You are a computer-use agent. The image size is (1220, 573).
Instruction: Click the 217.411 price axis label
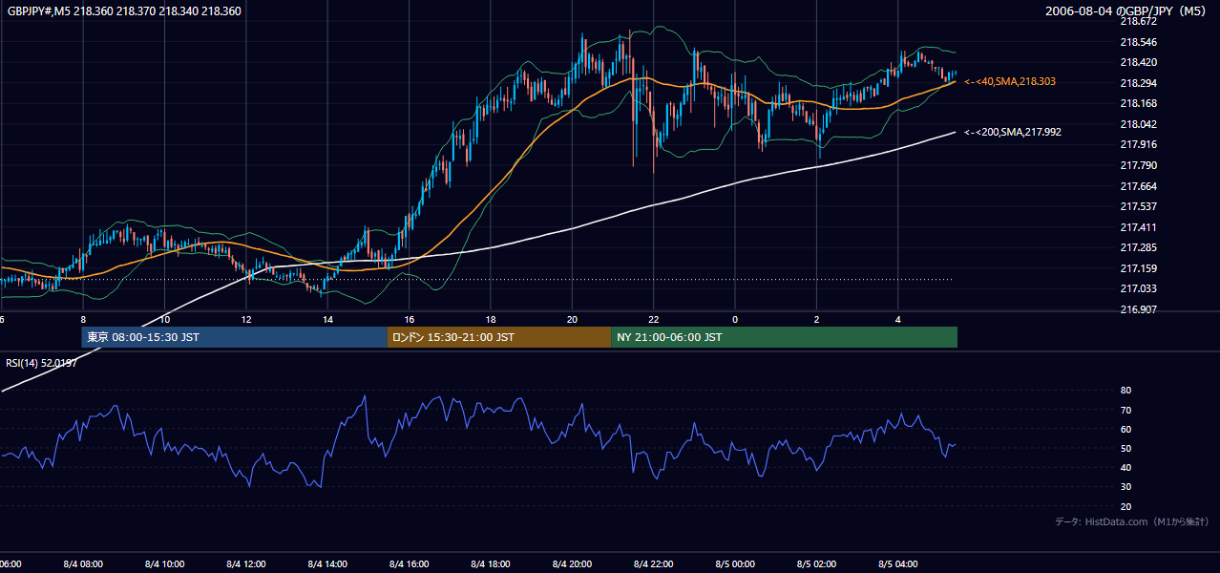pos(1137,227)
